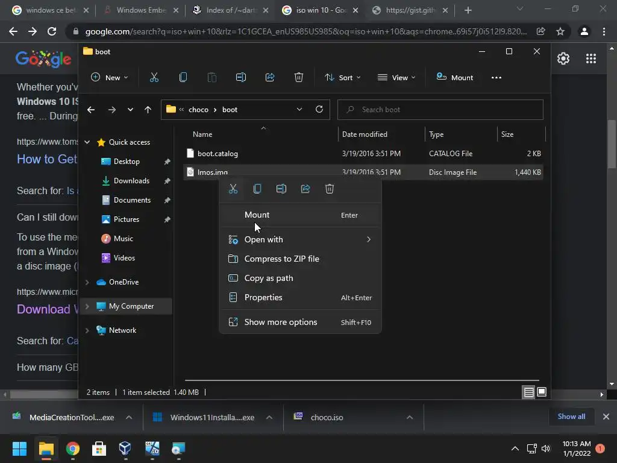Screen dimensions: 617x463
Task: Switch to large thumbnails view icon
Action: click(542, 392)
